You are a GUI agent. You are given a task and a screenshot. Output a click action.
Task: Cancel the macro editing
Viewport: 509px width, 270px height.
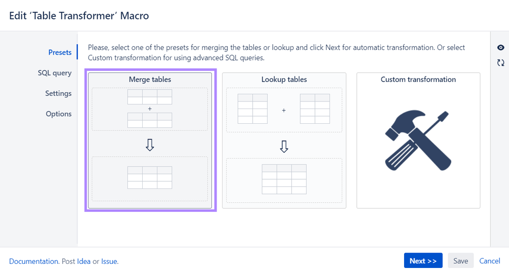tap(490, 261)
